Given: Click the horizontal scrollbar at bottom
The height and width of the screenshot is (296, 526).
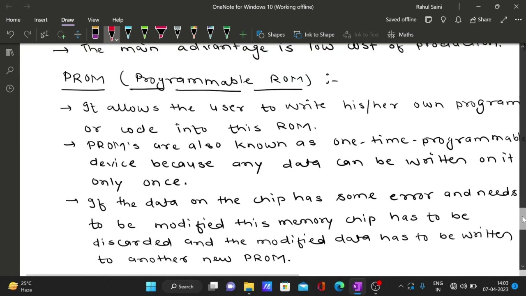Looking at the screenshot, I should tap(162, 274).
